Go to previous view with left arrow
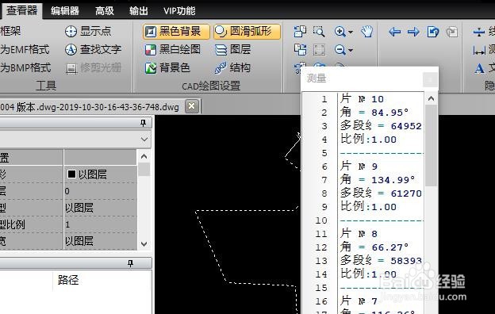The height and width of the screenshot is (314, 495). click(394, 32)
